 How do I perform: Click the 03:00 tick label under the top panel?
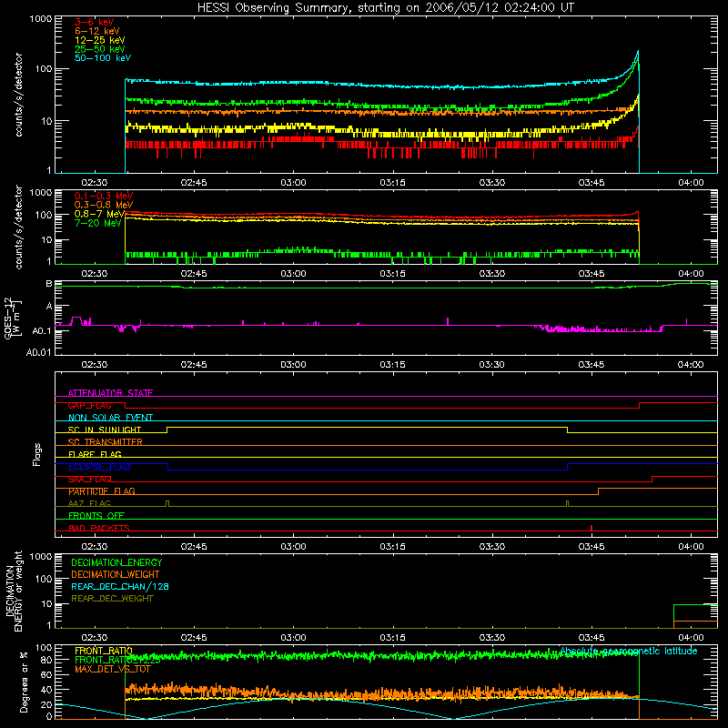click(x=293, y=183)
